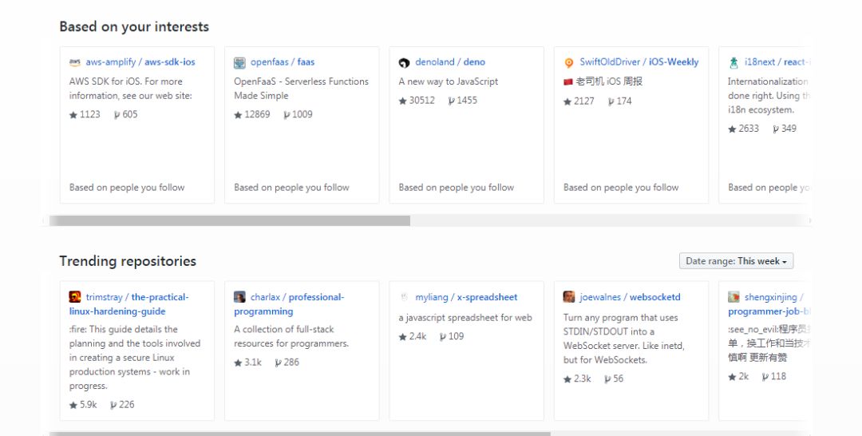Click the interests section horizontal scrollbar thumb
The height and width of the screenshot is (436, 862).
click(230, 220)
